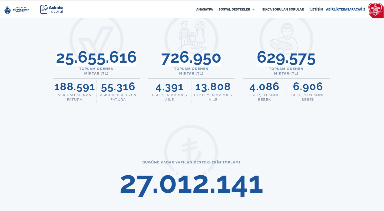The width and height of the screenshot is (384, 211).
Task: Click the Bekleyen Anne Bebek count 6.906
Action: tap(308, 87)
